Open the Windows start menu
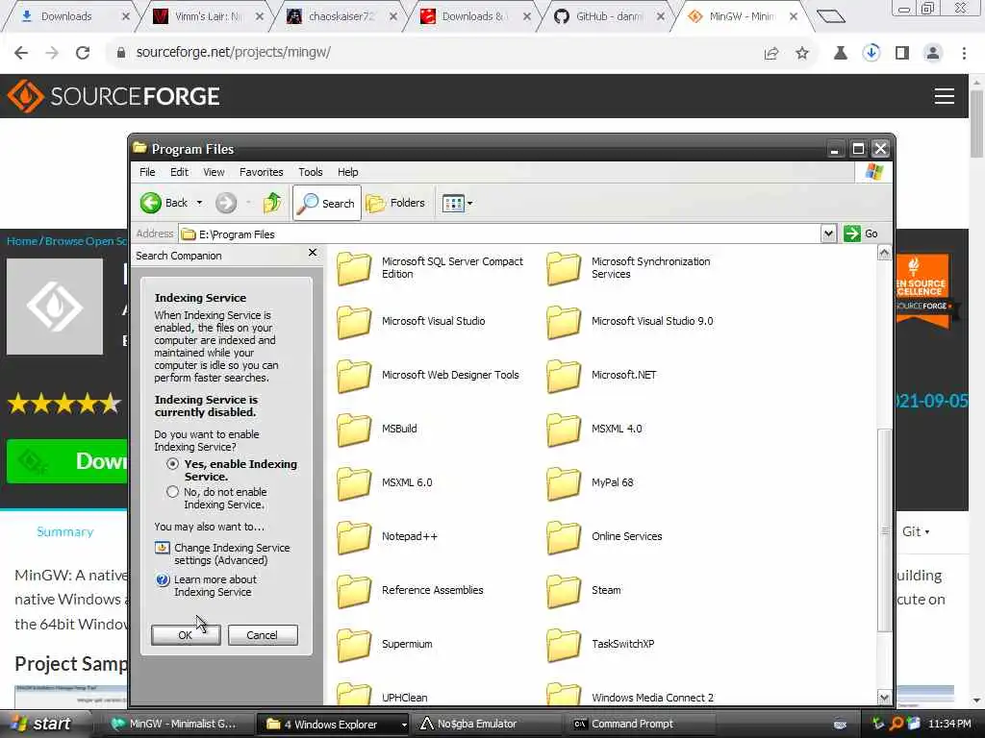This screenshot has height=738, width=985. 42,724
